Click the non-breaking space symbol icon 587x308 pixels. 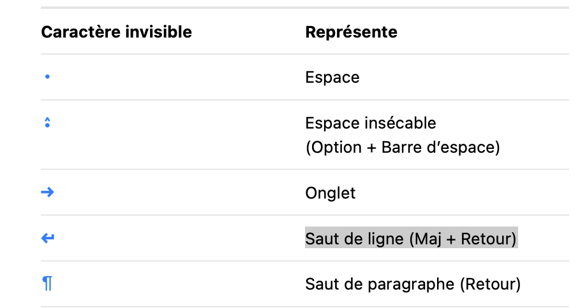point(47,122)
